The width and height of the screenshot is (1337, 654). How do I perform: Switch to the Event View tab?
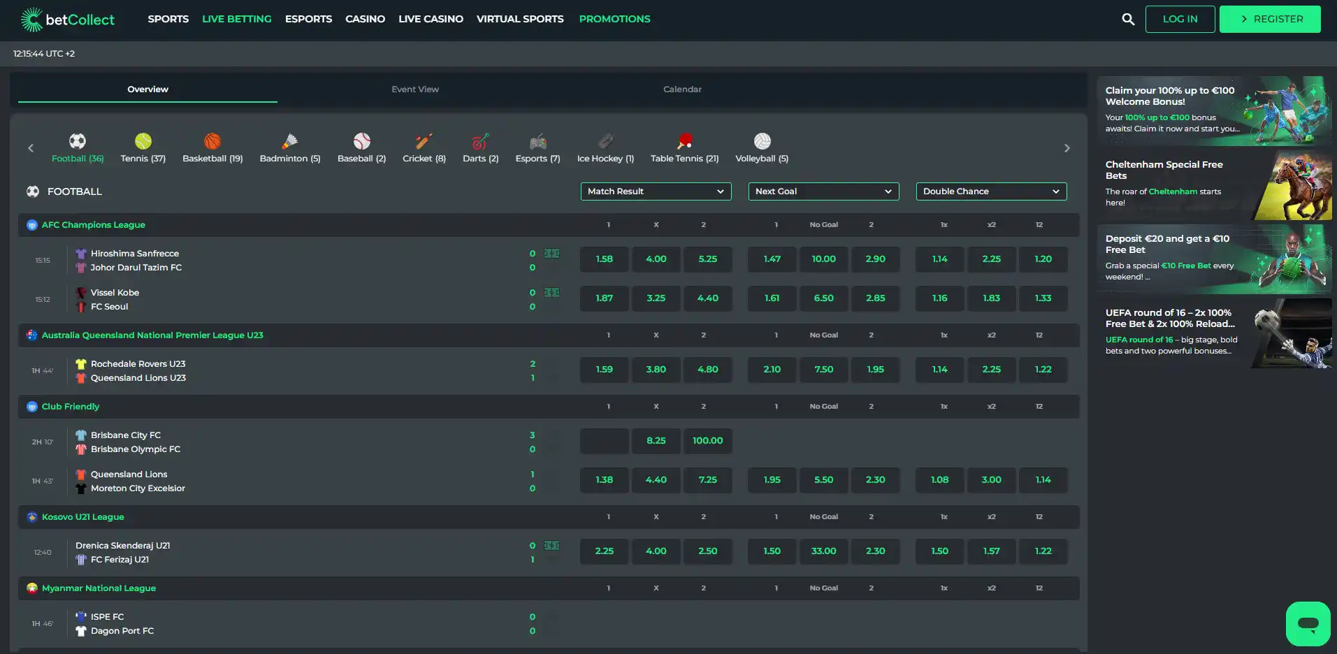pos(415,89)
